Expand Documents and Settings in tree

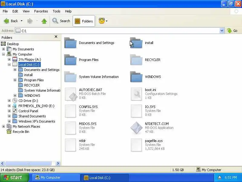tap(15, 70)
